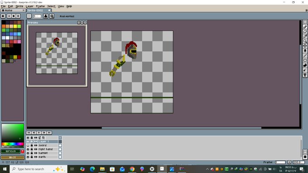The width and height of the screenshot is (308, 173).
Task: Toggle lock on the sword layer
Action: (32, 145)
